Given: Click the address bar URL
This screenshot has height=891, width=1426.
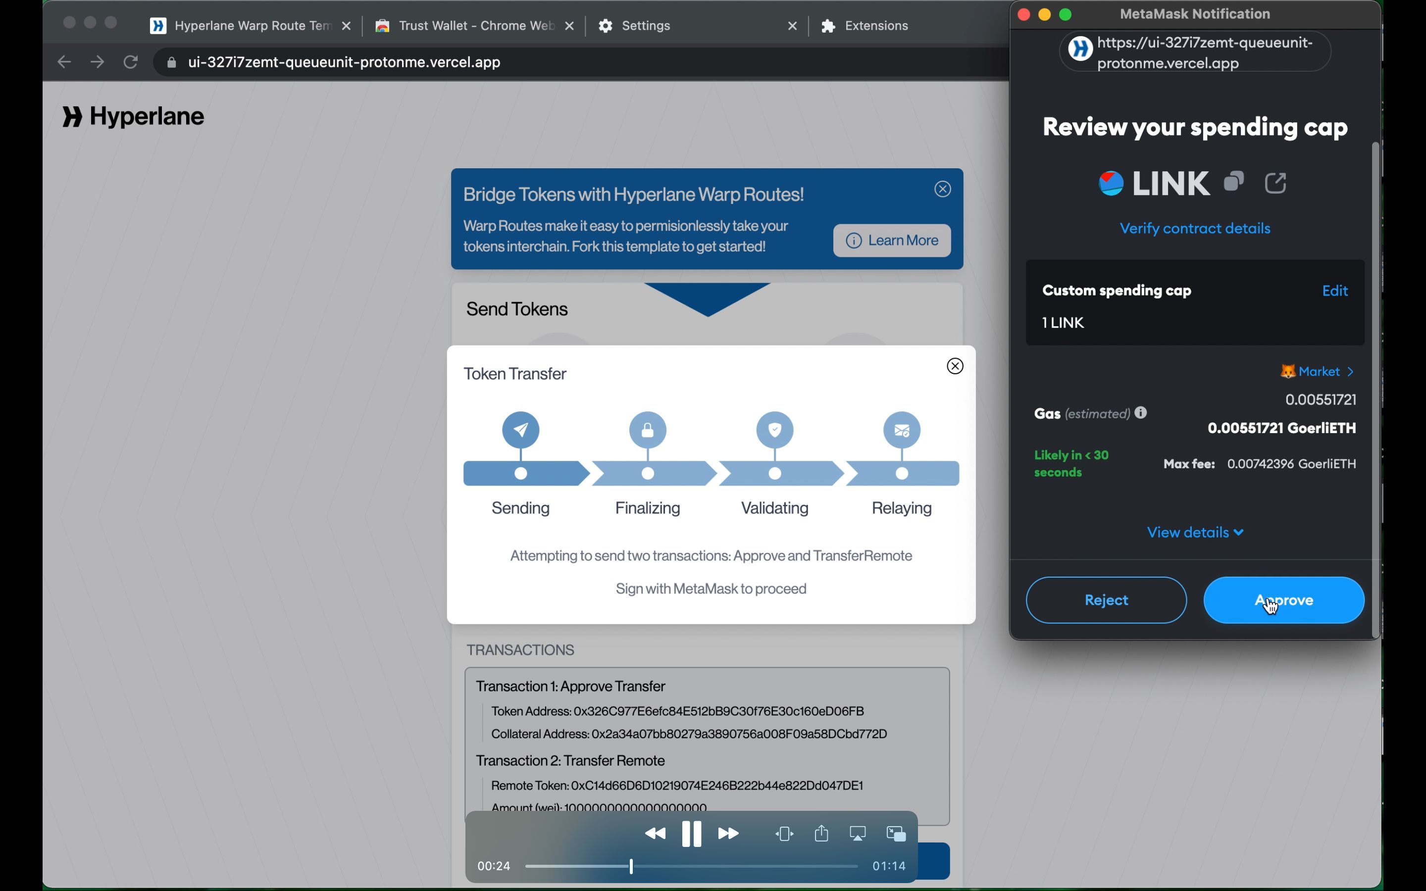Looking at the screenshot, I should coord(344,62).
